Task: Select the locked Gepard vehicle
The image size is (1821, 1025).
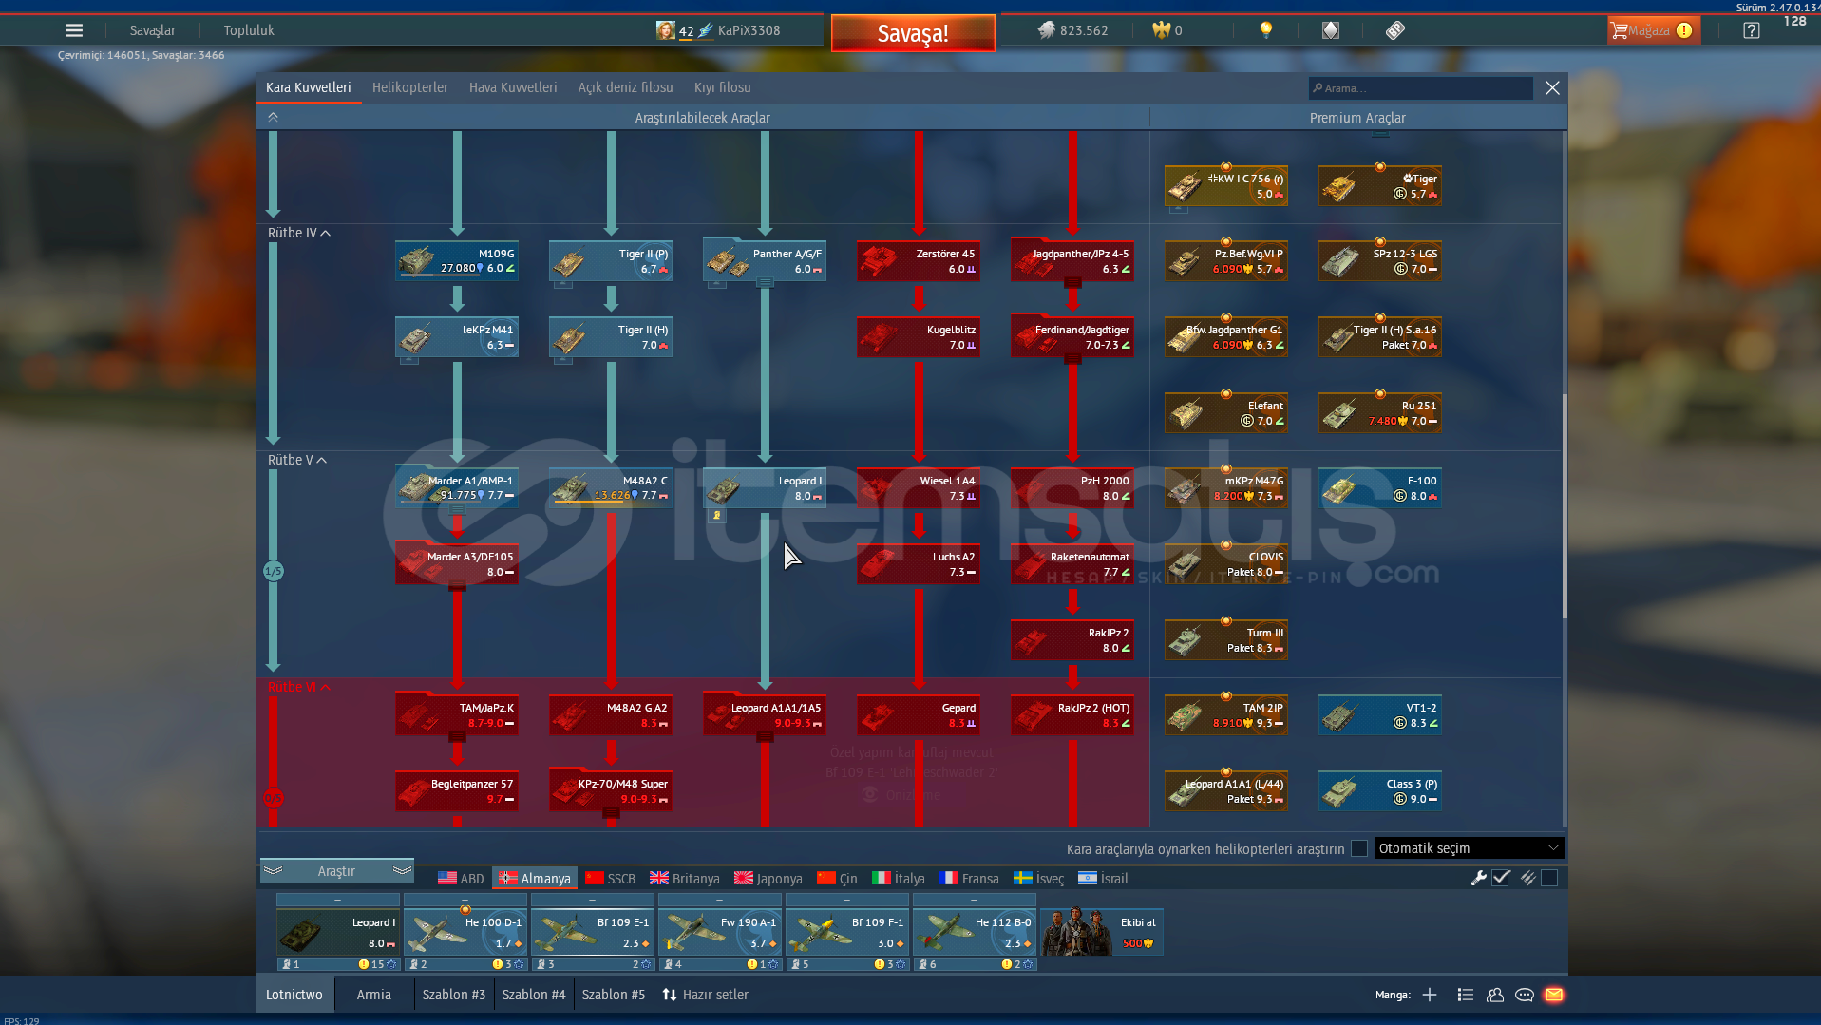Action: (x=919, y=715)
